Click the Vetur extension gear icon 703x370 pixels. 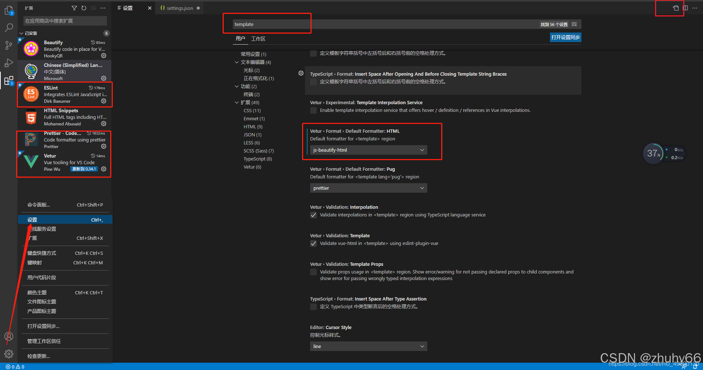tap(104, 169)
